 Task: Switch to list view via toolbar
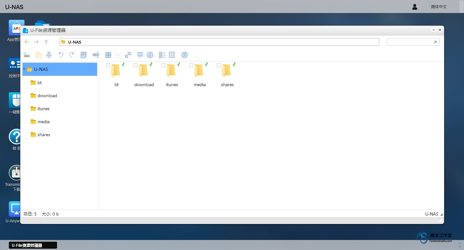(x=162, y=55)
